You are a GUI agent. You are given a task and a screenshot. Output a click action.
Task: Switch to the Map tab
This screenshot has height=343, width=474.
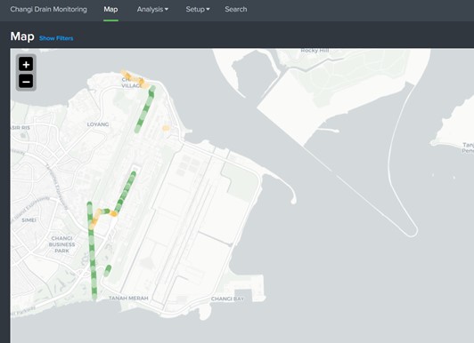pos(110,10)
